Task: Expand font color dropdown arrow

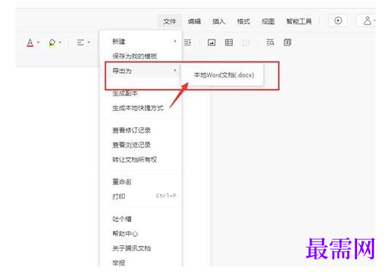Action: tap(38, 42)
